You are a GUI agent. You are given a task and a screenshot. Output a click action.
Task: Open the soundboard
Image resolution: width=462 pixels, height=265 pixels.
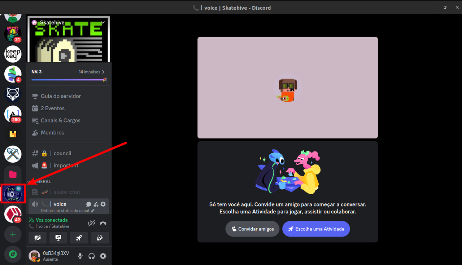point(100,238)
